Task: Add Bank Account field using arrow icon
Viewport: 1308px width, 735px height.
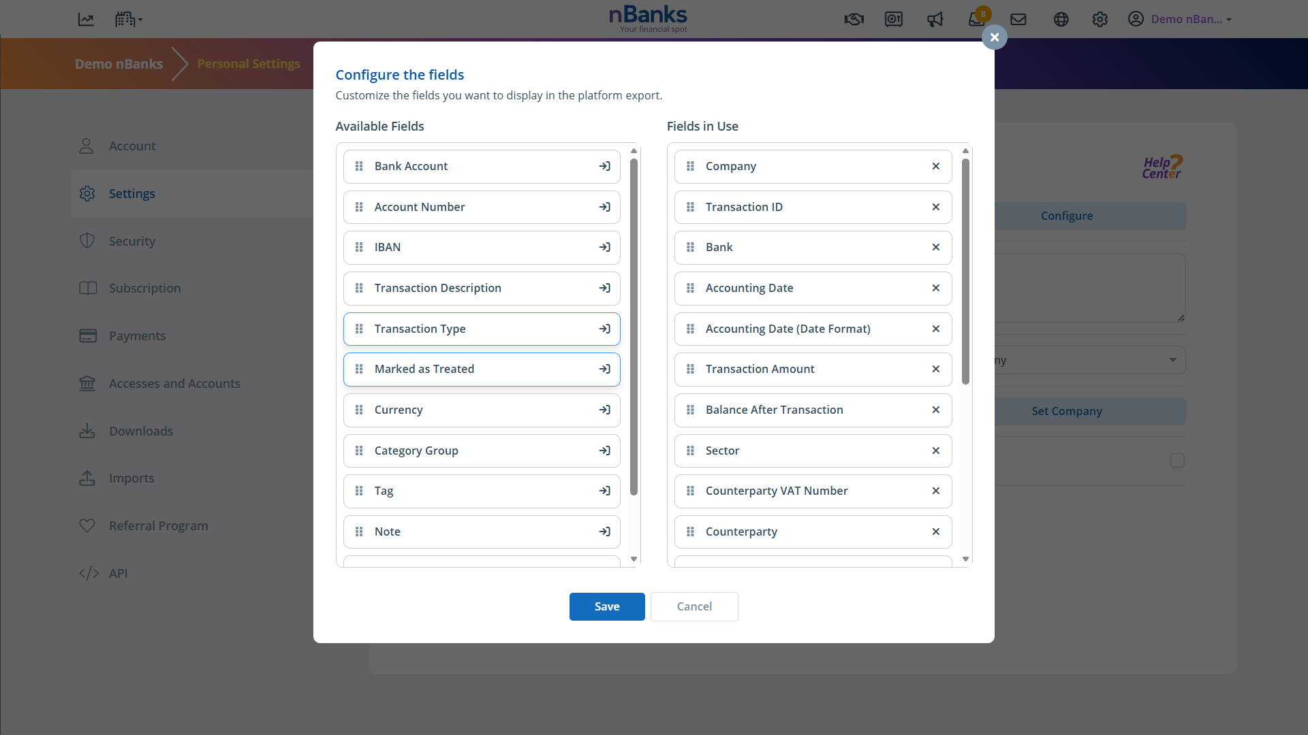Action: 604,167
